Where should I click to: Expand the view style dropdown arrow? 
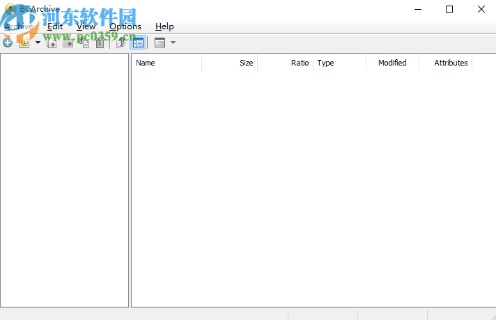click(x=173, y=43)
